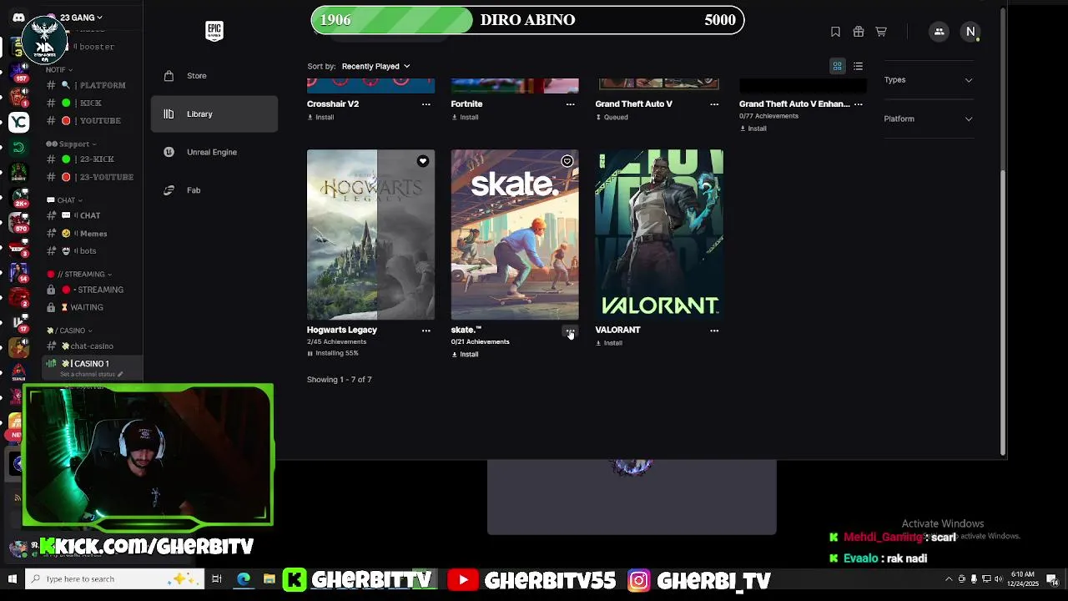Image resolution: width=1068 pixels, height=601 pixels.
Task: Install Fortnite
Action: (x=465, y=117)
